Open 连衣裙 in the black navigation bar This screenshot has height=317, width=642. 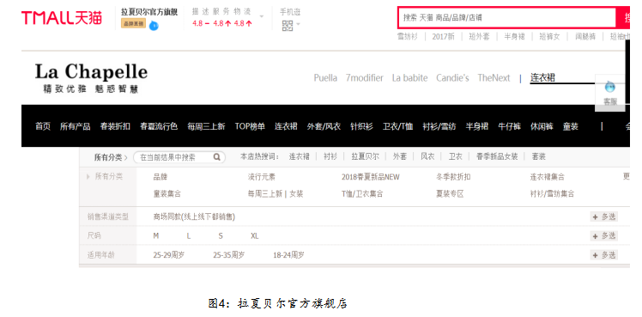click(286, 126)
